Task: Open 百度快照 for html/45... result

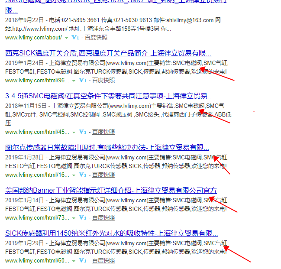Action: (x=103, y=132)
